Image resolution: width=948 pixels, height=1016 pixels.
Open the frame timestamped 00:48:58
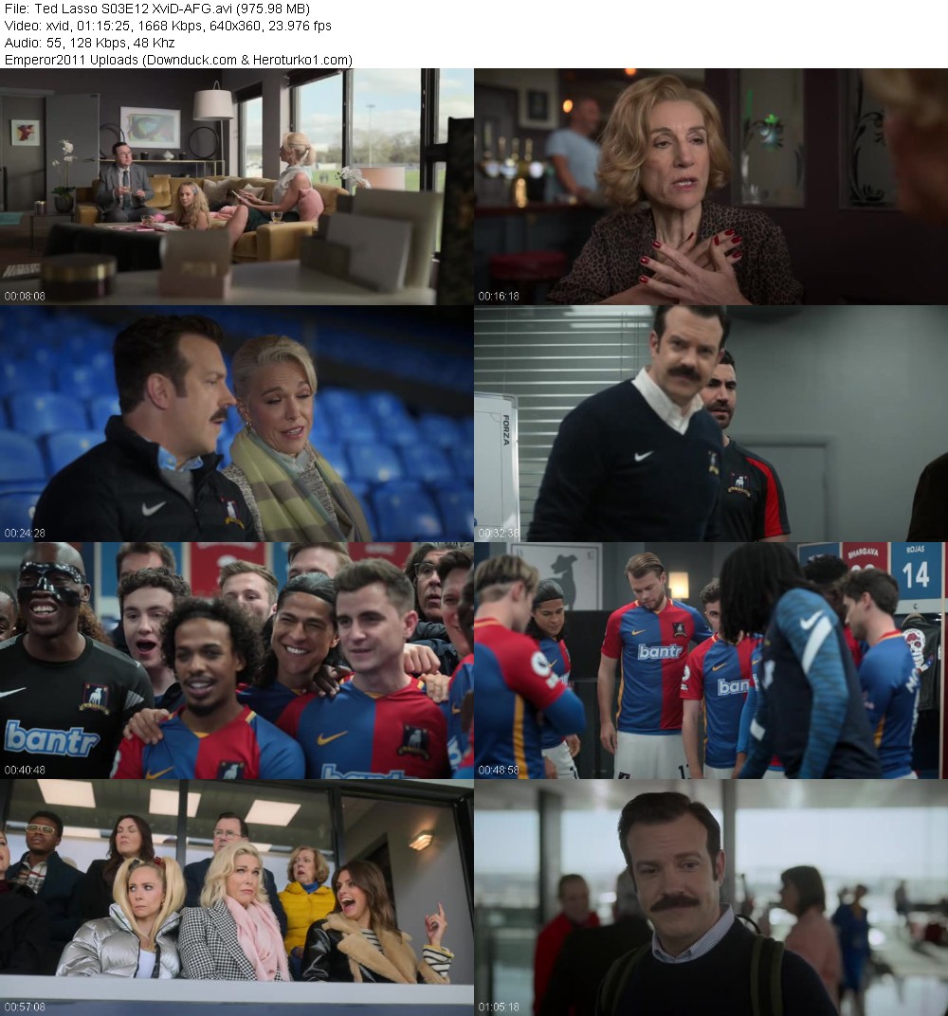coord(711,661)
